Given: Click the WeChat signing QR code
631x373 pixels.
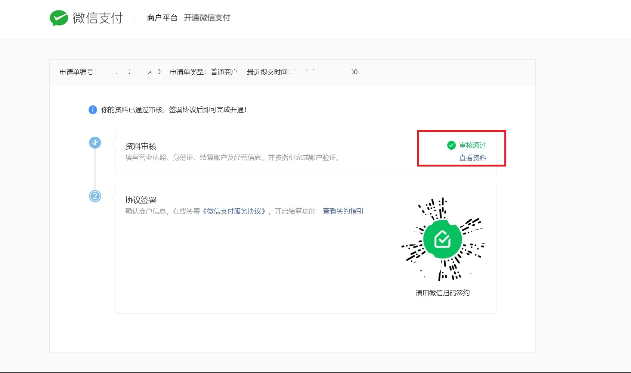Looking at the screenshot, I should click(443, 239).
